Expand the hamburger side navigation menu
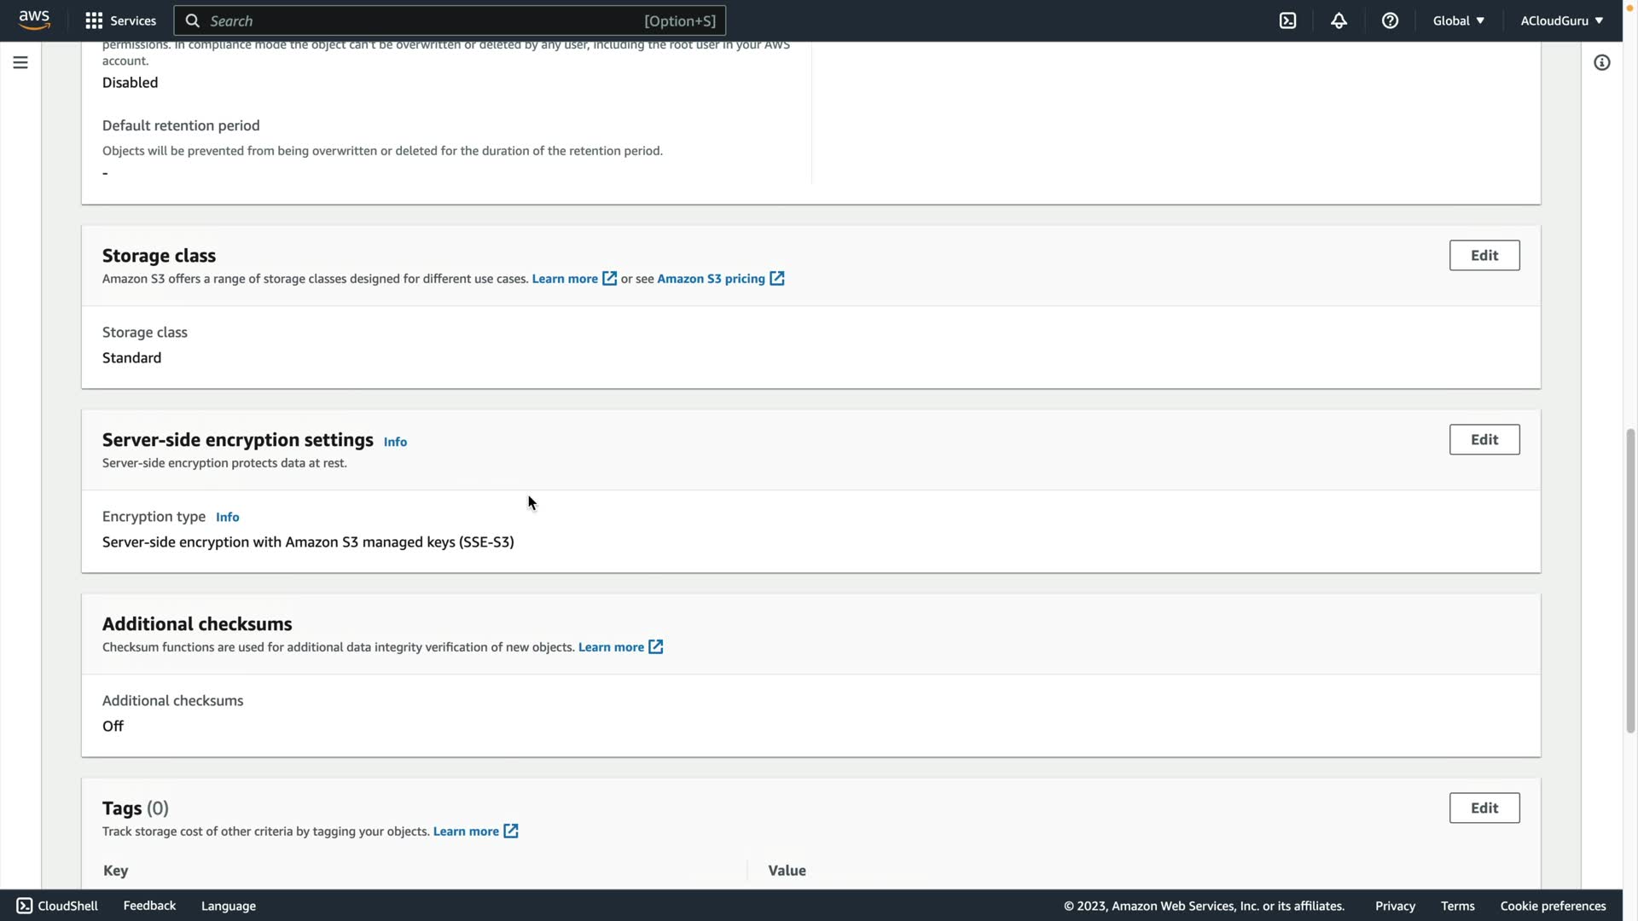The image size is (1638, 921). point(20,62)
